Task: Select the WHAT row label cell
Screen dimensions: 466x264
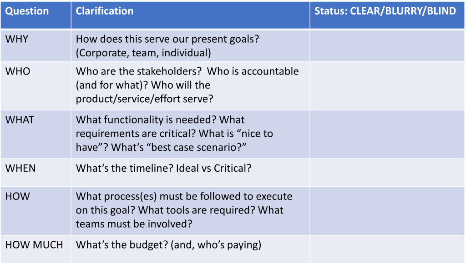Action: click(20, 120)
